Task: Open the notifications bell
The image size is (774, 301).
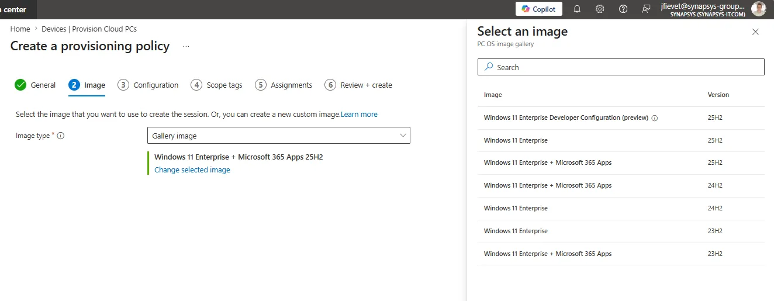Action: [x=577, y=9]
